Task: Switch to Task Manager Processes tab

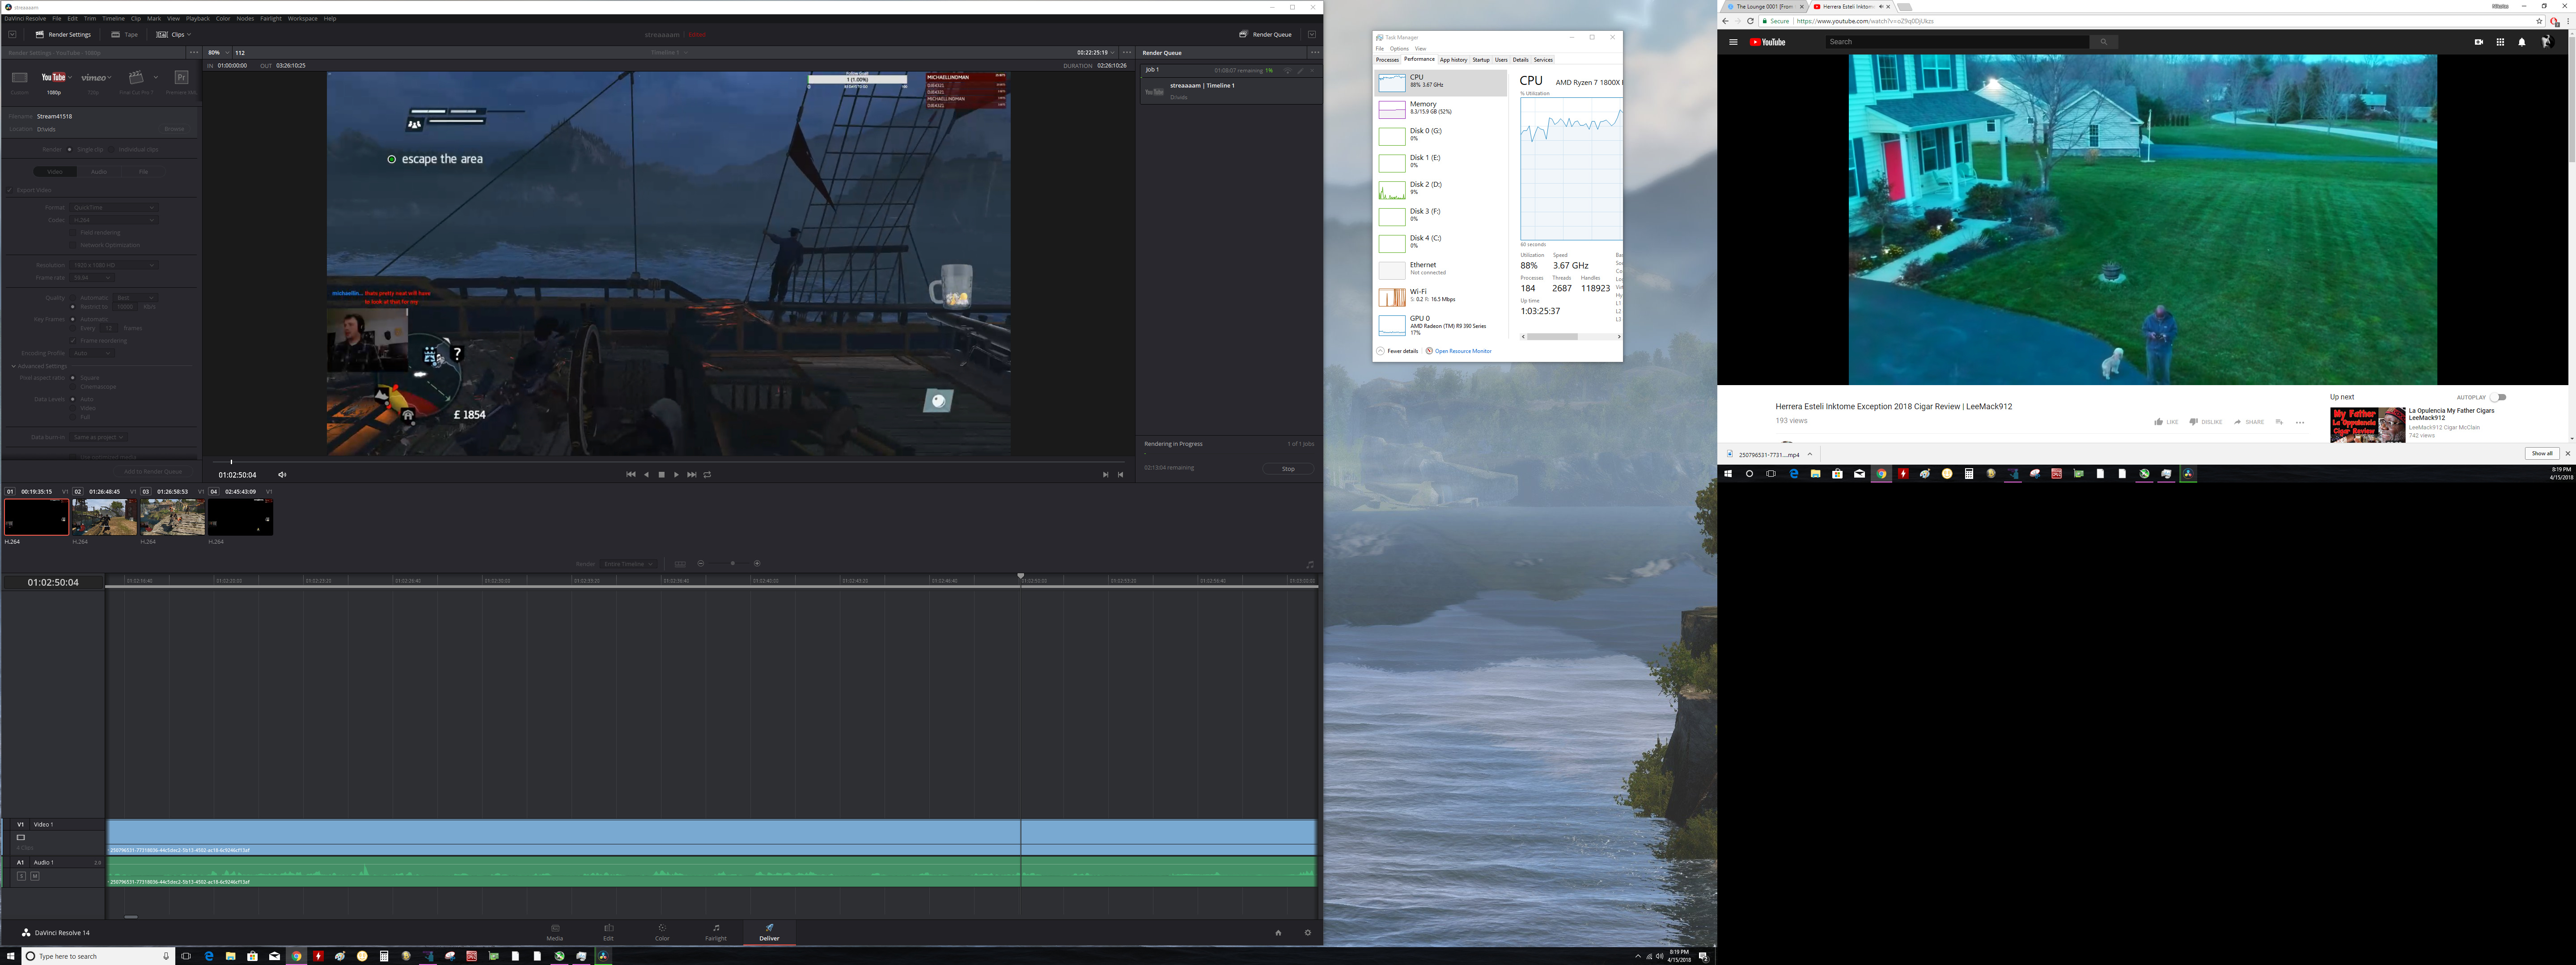Action: [1387, 60]
